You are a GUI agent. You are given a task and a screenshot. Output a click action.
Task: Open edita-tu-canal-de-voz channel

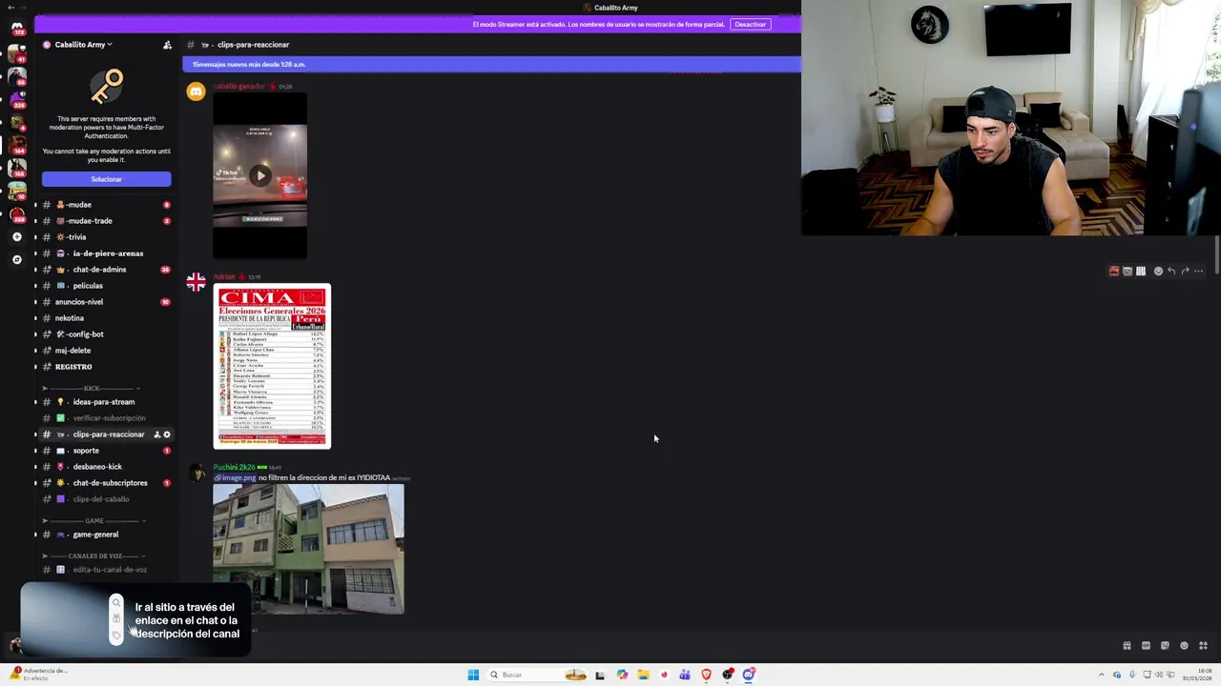(x=105, y=570)
